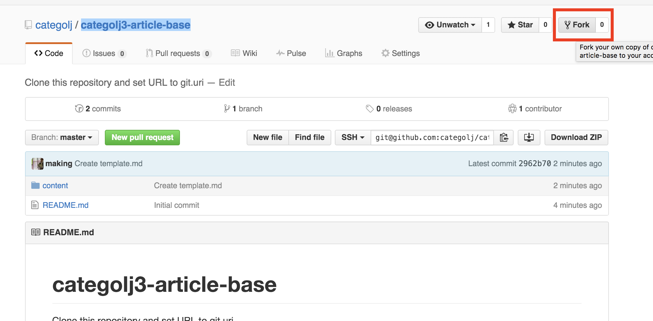Open the Issues tab
The image size is (653, 321).
(104, 53)
